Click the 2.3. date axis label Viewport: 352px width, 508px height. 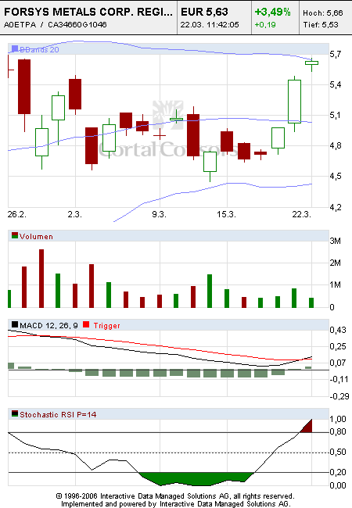pyautogui.click(x=75, y=214)
